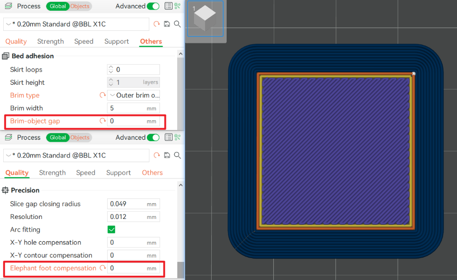Click scrollbar thumb in Precision panel
This screenshot has height=280, width=457.
[181, 270]
